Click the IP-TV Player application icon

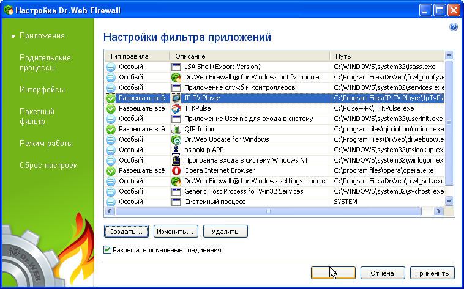point(176,98)
